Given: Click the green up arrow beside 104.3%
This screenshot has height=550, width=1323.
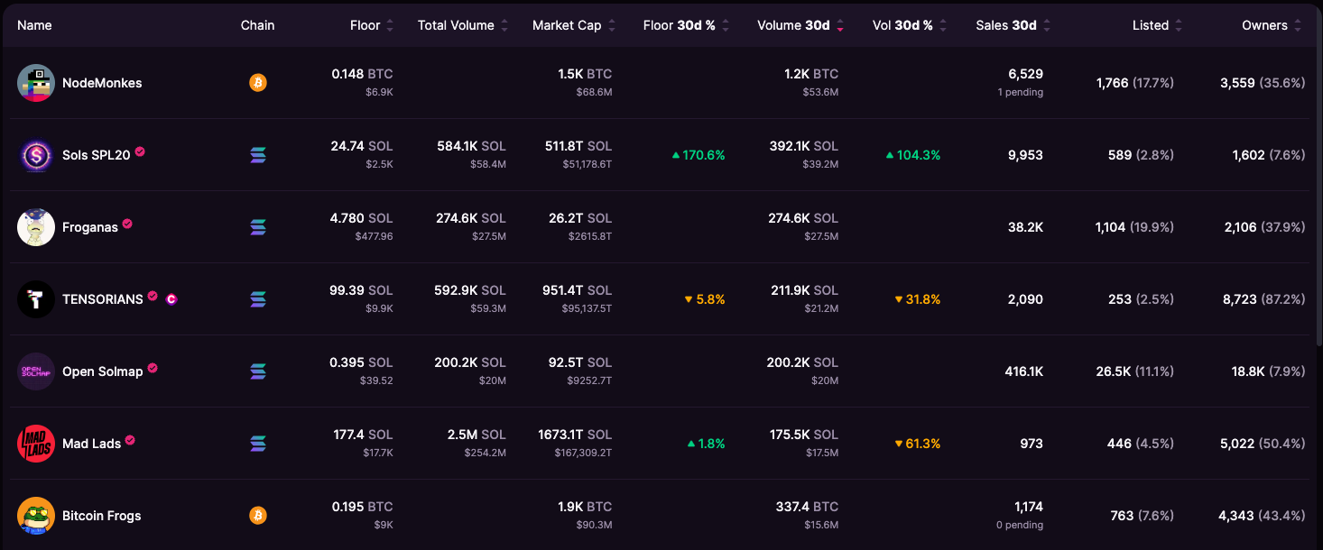Looking at the screenshot, I should pos(890,155).
